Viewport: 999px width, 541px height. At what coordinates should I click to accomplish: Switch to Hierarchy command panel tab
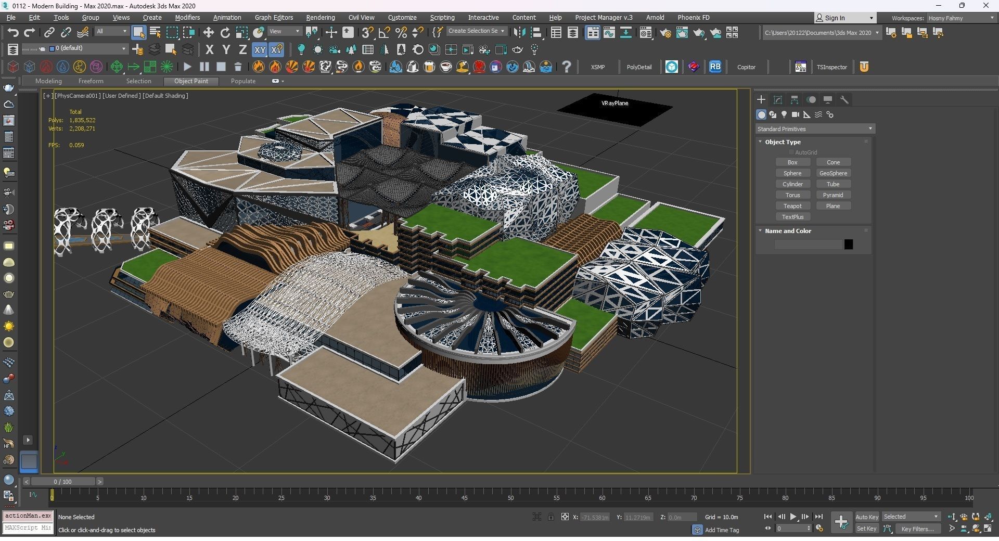pos(795,100)
